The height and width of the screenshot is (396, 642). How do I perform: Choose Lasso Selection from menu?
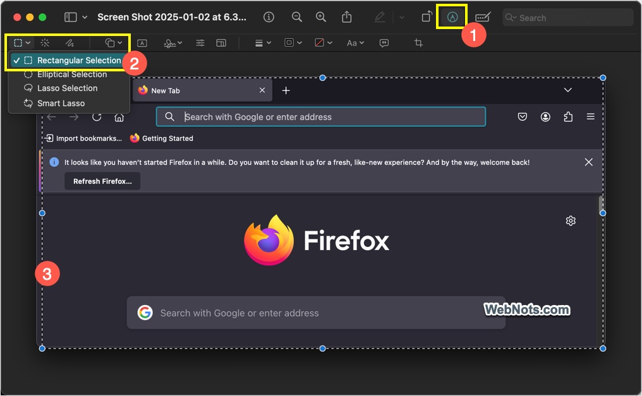coord(68,88)
